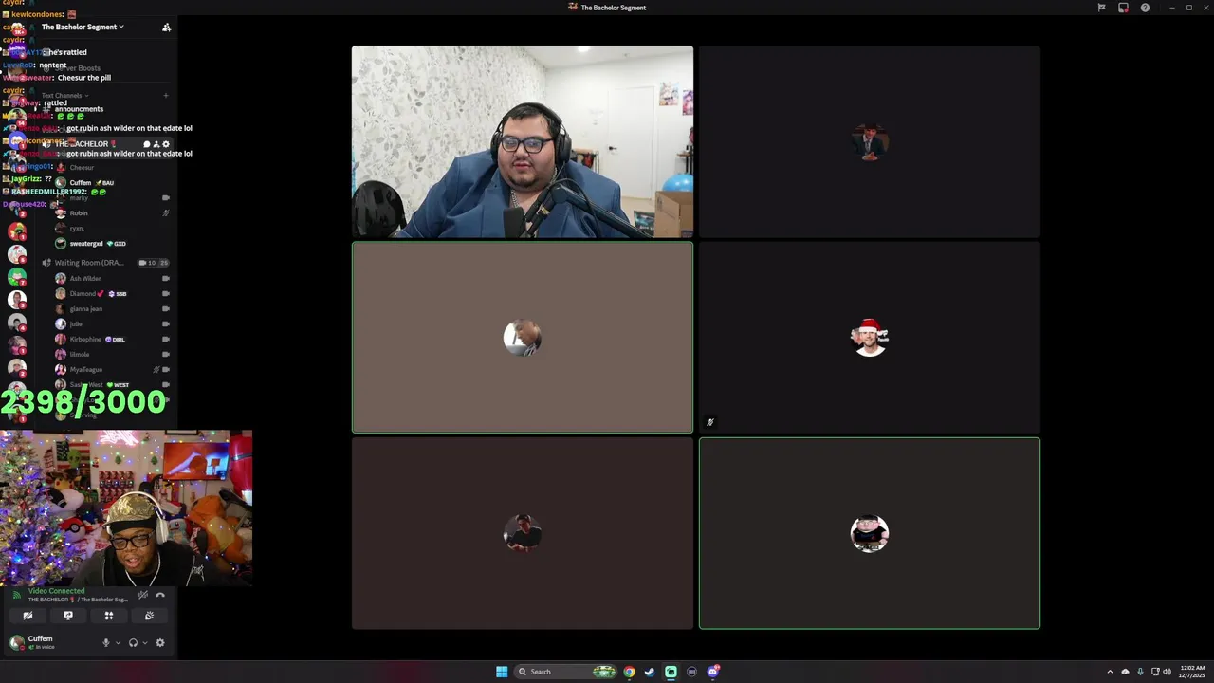Select the top-right dark participant tile

(x=870, y=141)
